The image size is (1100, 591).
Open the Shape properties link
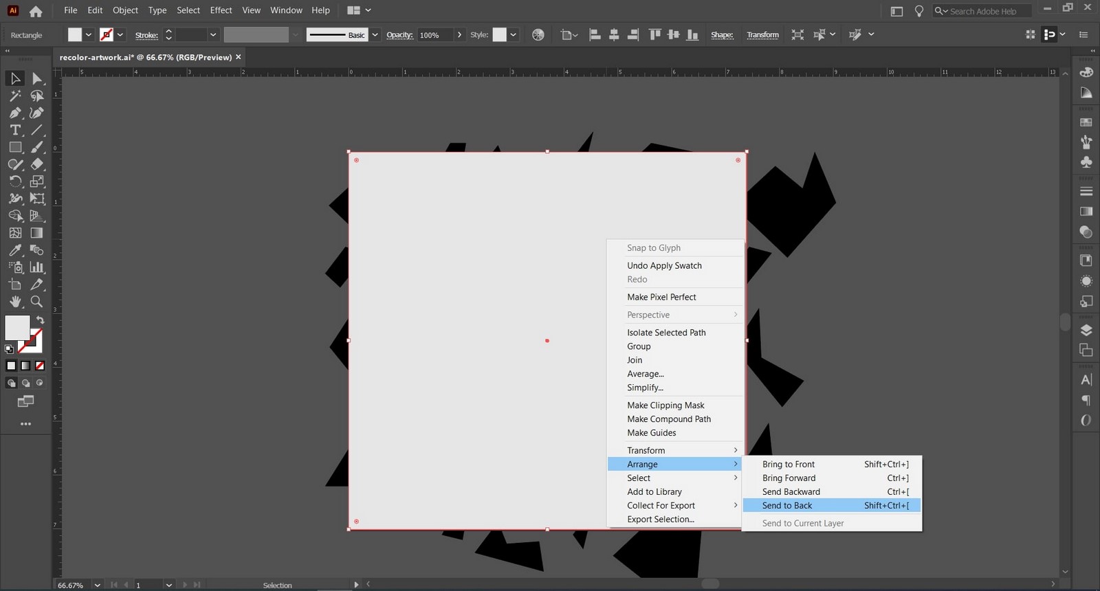(722, 35)
